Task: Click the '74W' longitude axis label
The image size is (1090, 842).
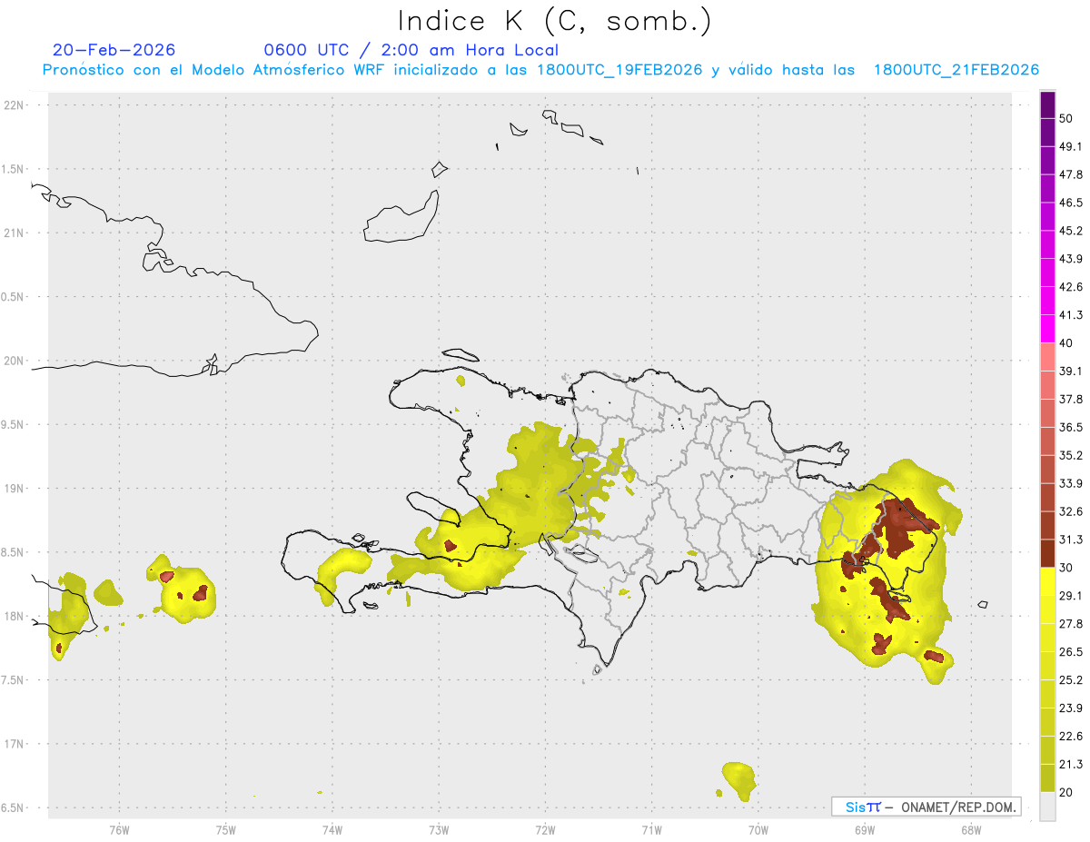Action: tap(332, 830)
